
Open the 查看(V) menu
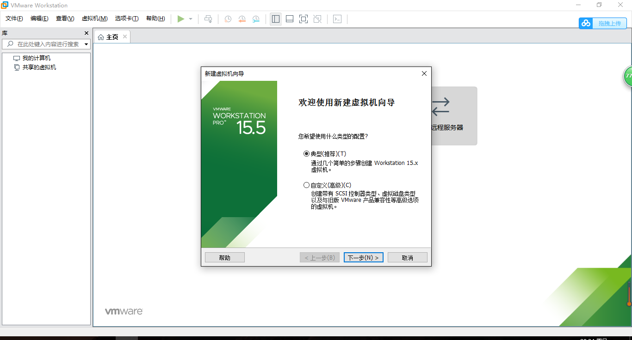tap(65, 18)
